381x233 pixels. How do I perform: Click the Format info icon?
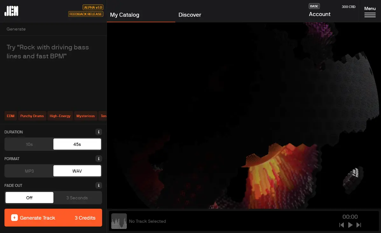tap(99, 159)
